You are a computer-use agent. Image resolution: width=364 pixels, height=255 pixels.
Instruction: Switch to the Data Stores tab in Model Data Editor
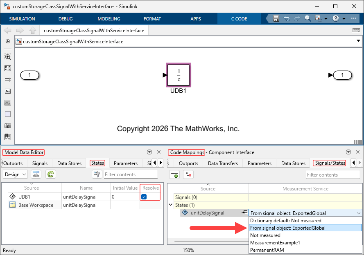tap(69, 163)
